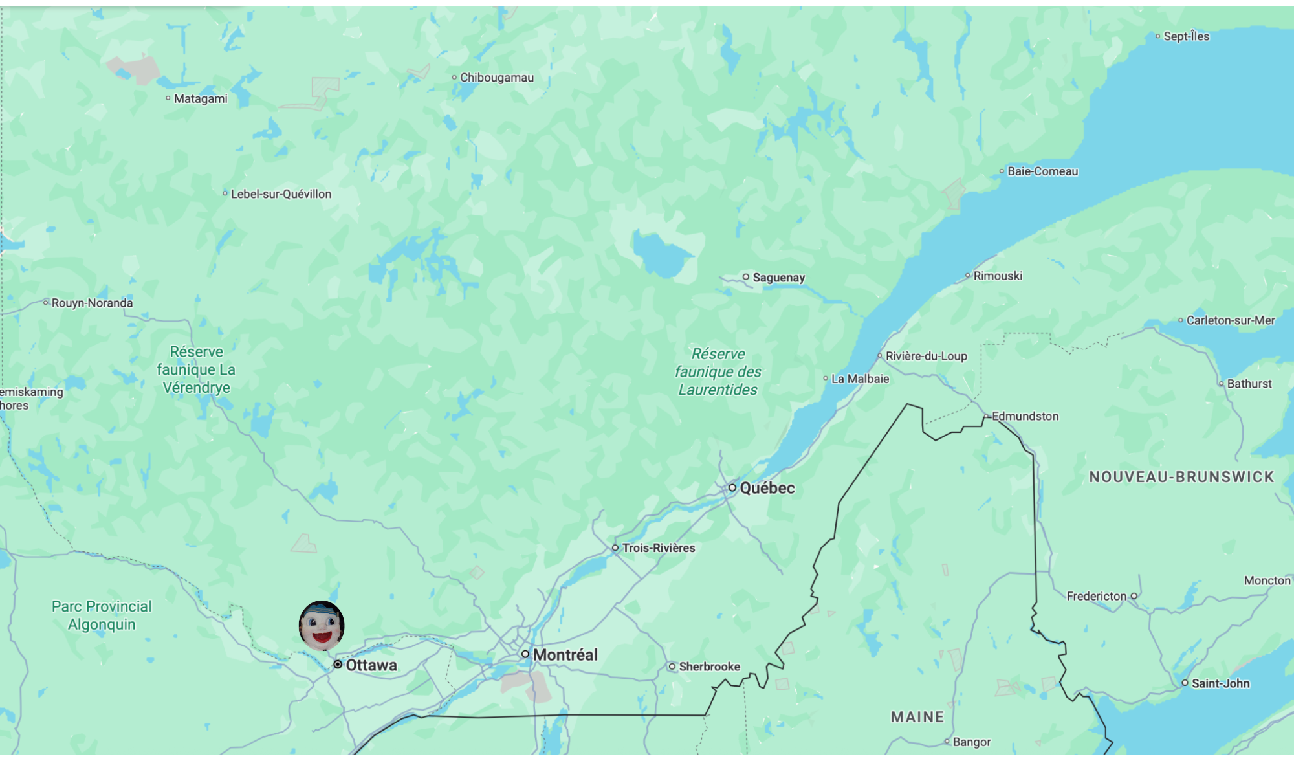Viewport: 1294px width, 761px height.
Task: Select the Fredericton city marker
Action: click(x=1134, y=596)
